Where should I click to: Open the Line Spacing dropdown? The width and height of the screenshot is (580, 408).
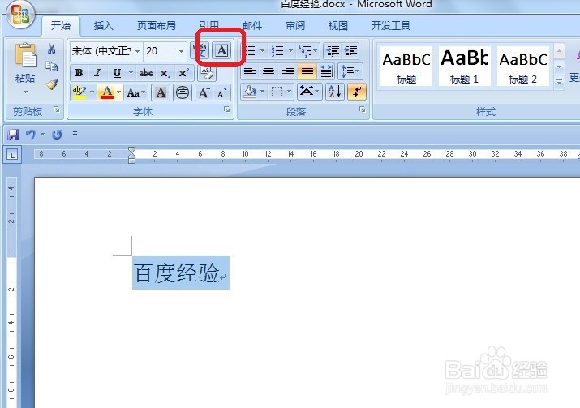click(x=350, y=71)
